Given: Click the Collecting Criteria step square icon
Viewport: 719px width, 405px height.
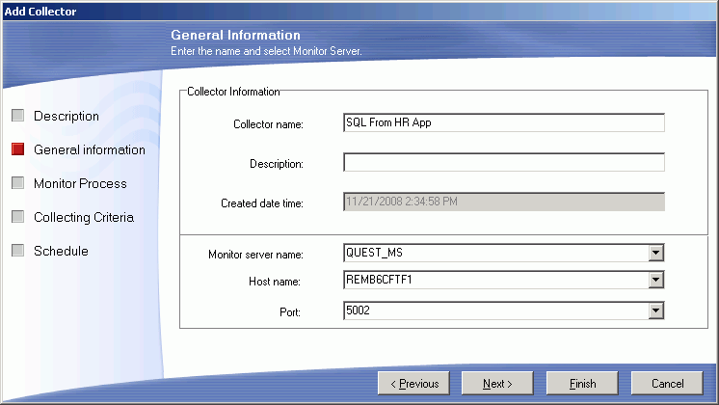Looking at the screenshot, I should pyautogui.click(x=17, y=217).
